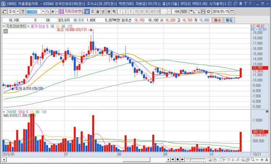
Task: Switch to tick 틱 chart period
Action: click(x=114, y=12)
